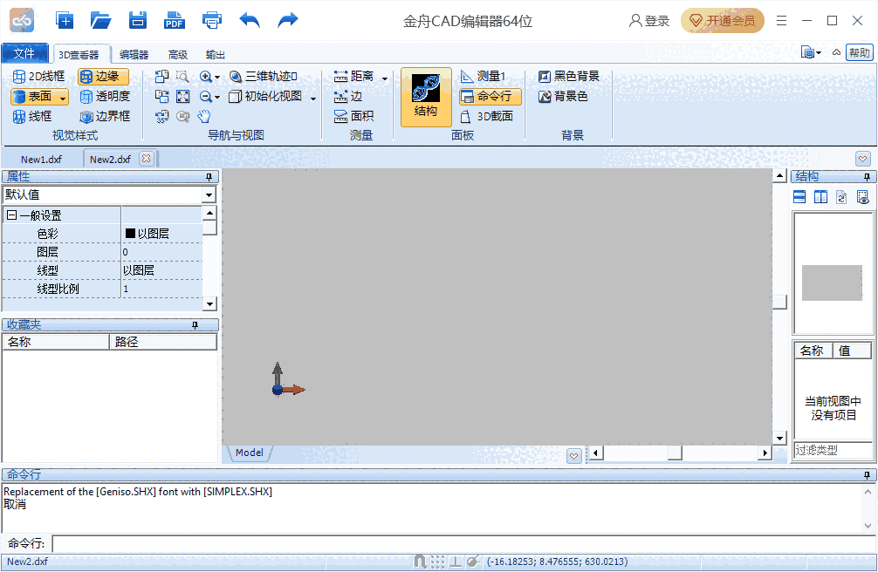
Task: Click the Undo arrow icon
Action: (250, 21)
